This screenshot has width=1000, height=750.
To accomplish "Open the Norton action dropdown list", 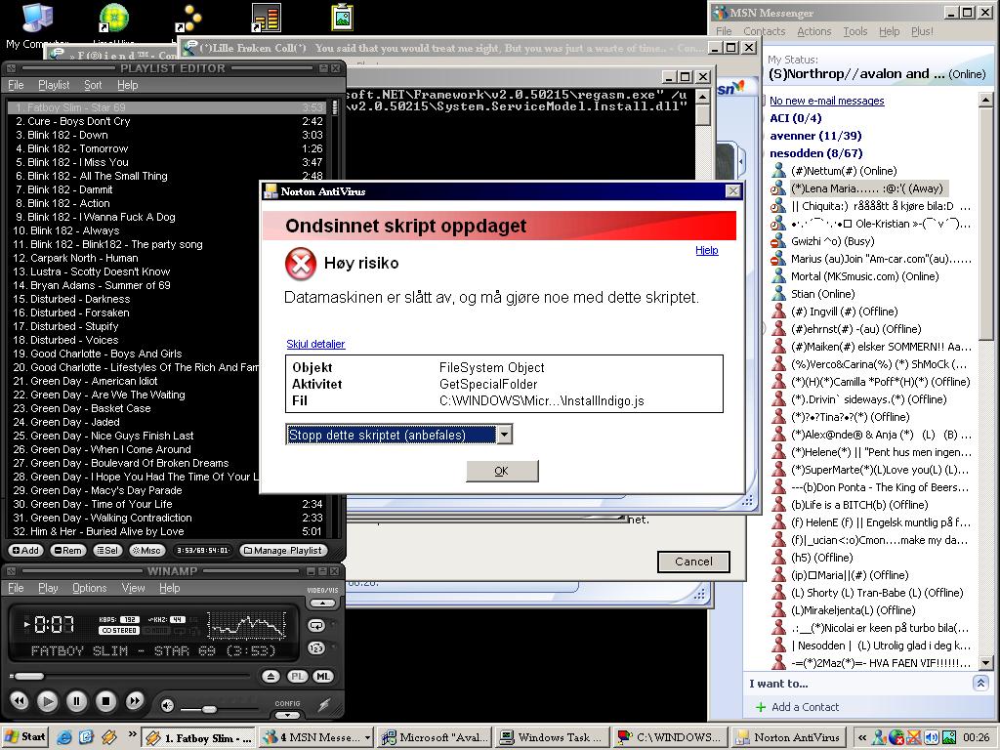I will click(504, 435).
